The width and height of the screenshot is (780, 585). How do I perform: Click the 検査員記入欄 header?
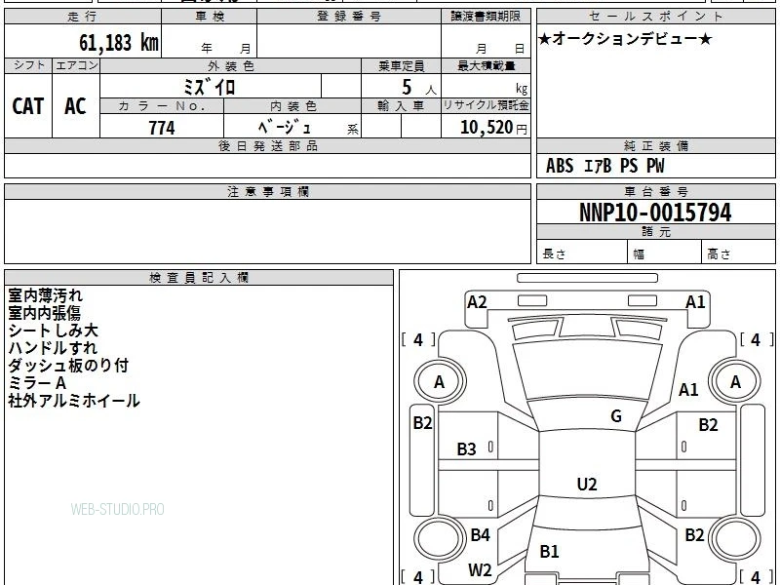(x=199, y=278)
